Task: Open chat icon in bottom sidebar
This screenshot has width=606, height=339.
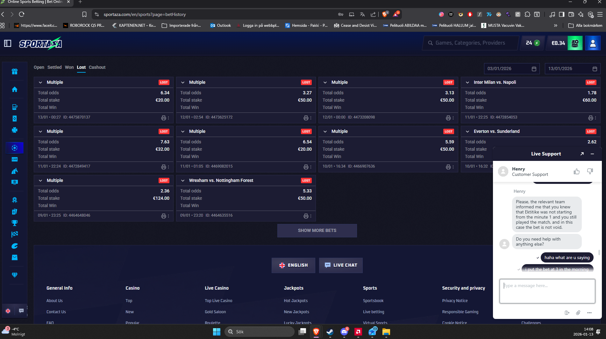Action: click(x=21, y=311)
